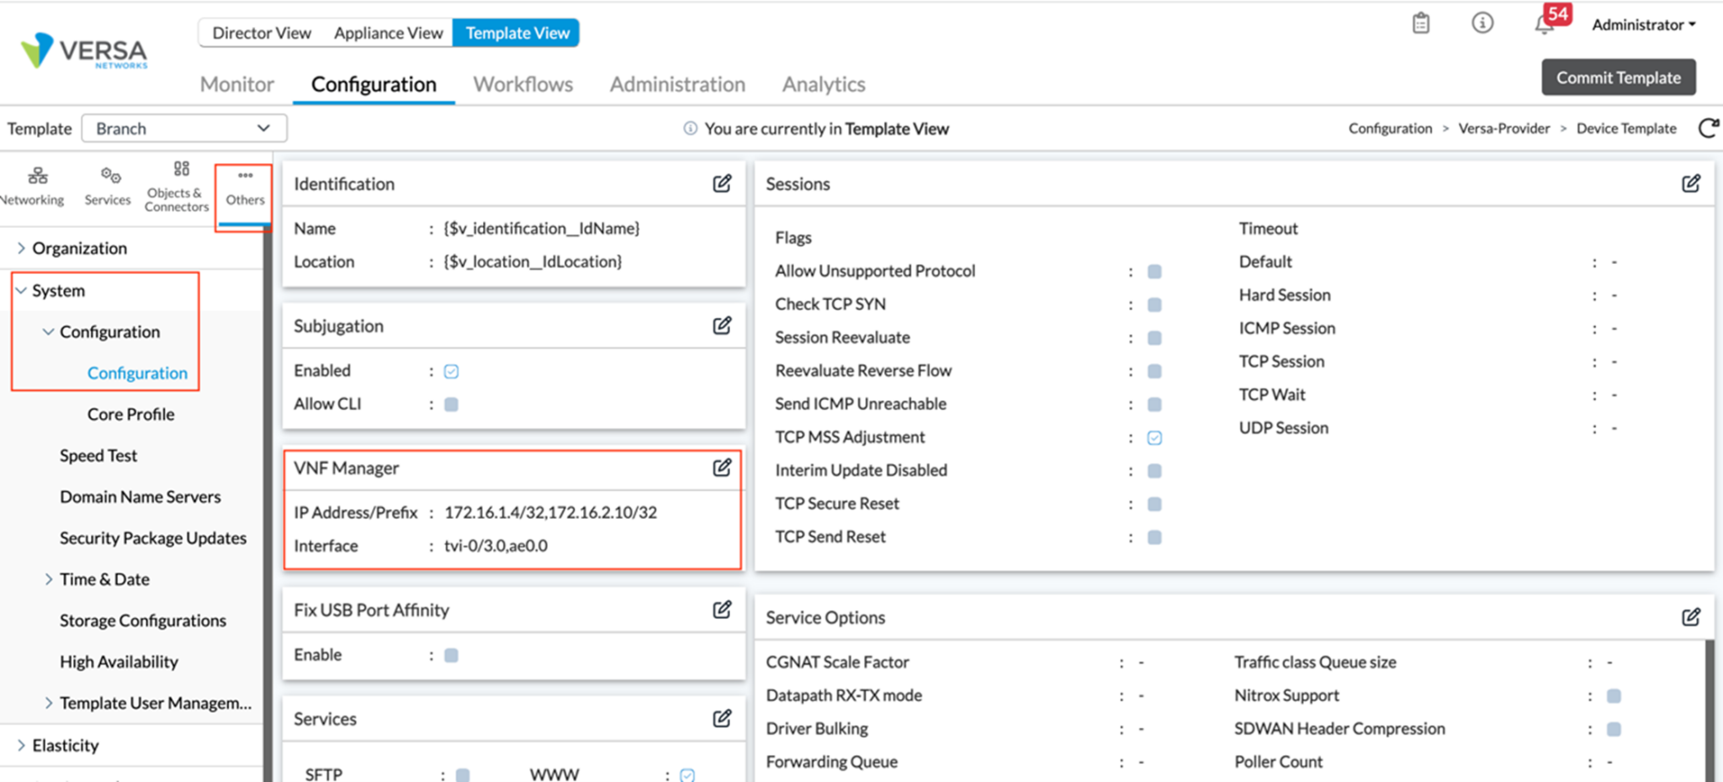
Task: Toggle the WWW service checkbox
Action: [688, 774]
